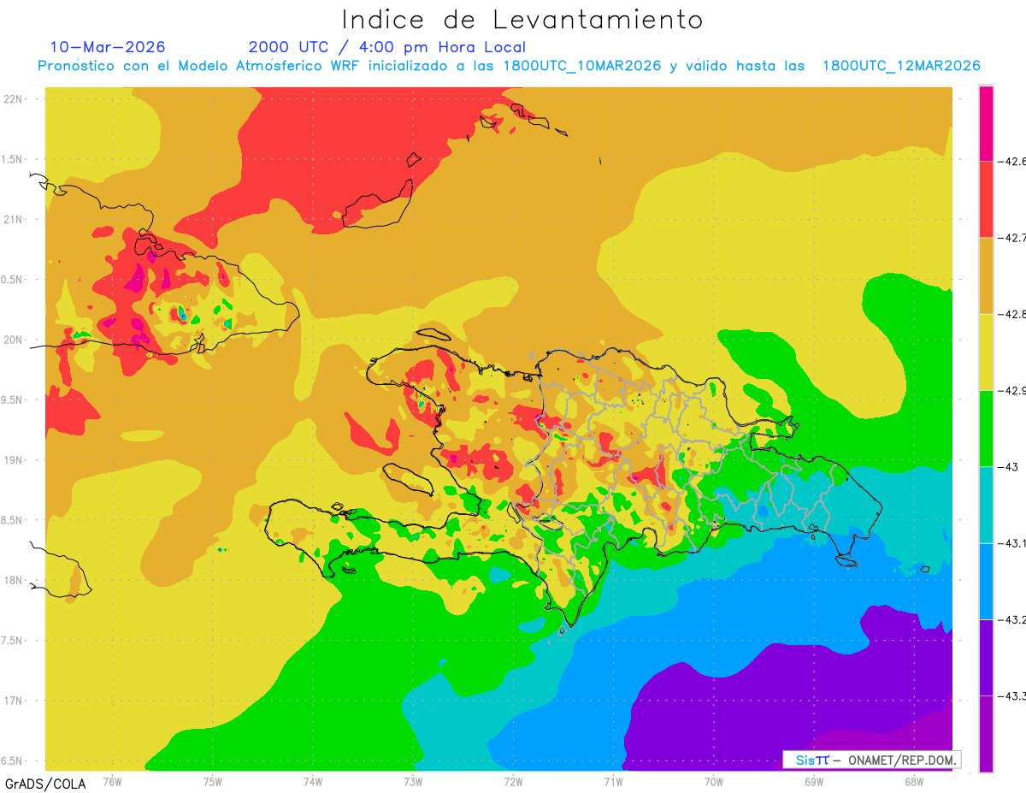
Task: Select the 74W longitude label
Action: click(x=313, y=781)
